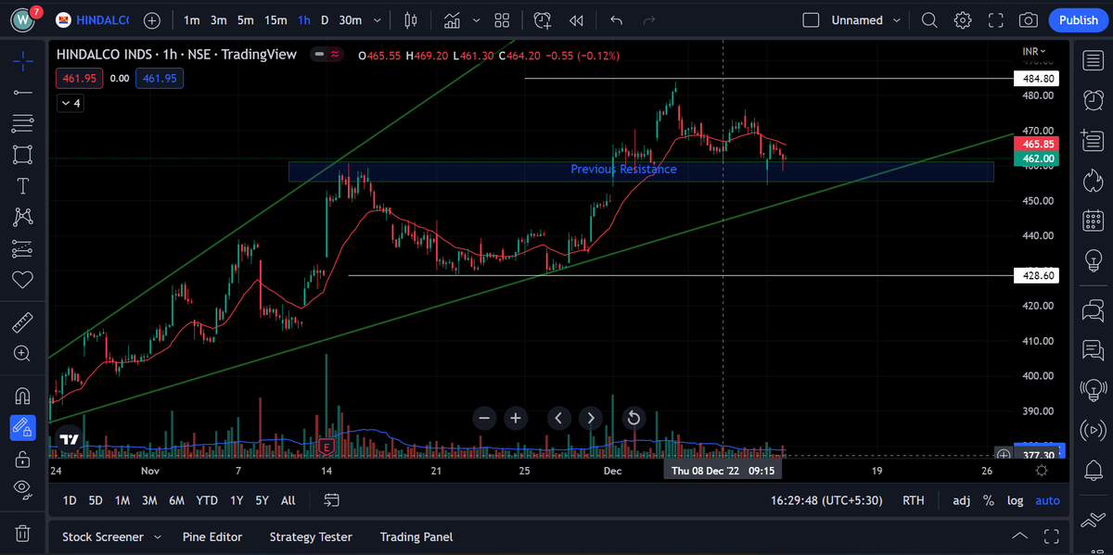1113x555 pixels.
Task: Toggle magnet mode for drawings
Action: tap(23, 396)
